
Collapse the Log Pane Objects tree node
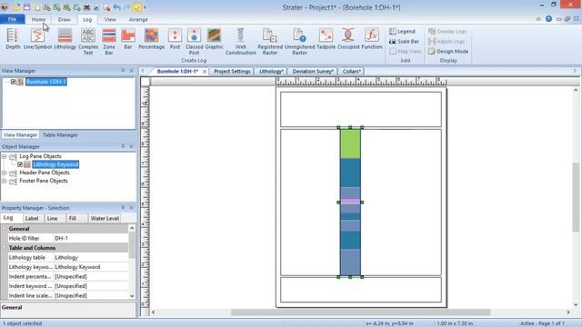pyautogui.click(x=4, y=156)
